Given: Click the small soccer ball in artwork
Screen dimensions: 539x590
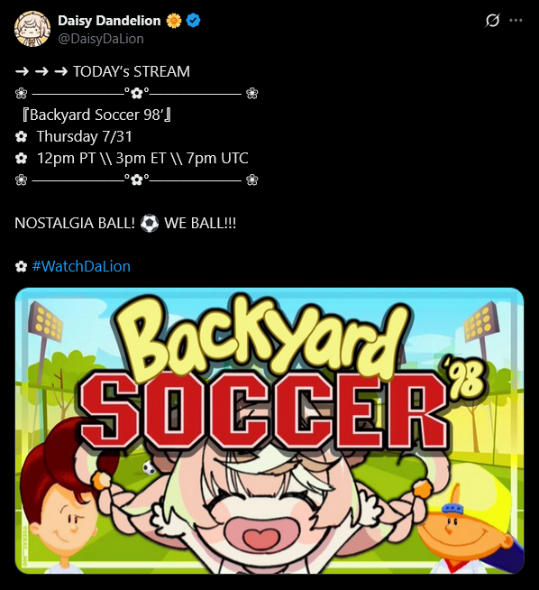Looking at the screenshot, I should click(150, 467).
